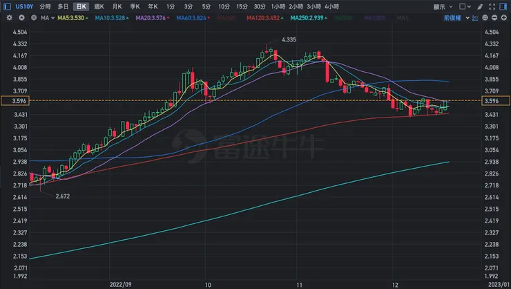Remove MA indicator with X circle icon
511x289 pixels.
pyautogui.click(x=34, y=18)
